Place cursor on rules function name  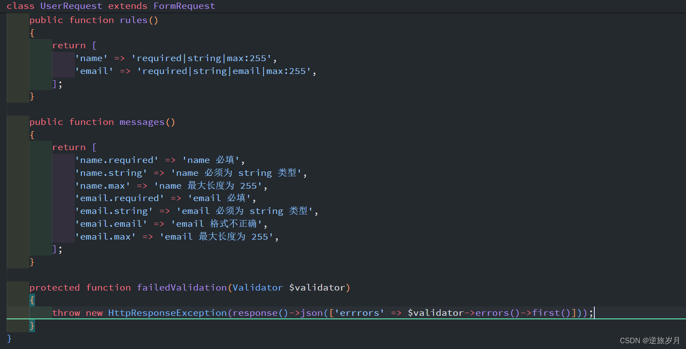point(133,20)
